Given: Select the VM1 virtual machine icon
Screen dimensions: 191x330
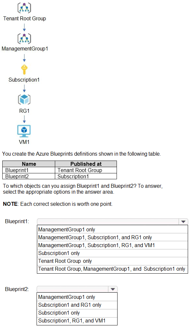Looking at the screenshot, I should [24, 131].
